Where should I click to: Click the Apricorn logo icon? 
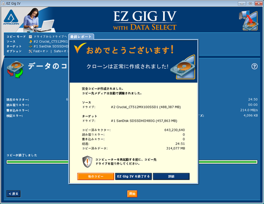tap(11, 17)
